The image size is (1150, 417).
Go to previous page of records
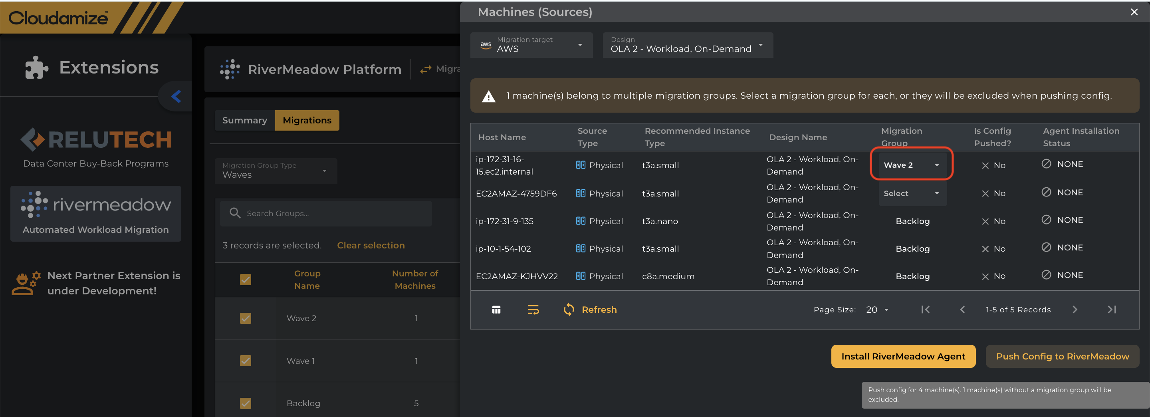(962, 310)
